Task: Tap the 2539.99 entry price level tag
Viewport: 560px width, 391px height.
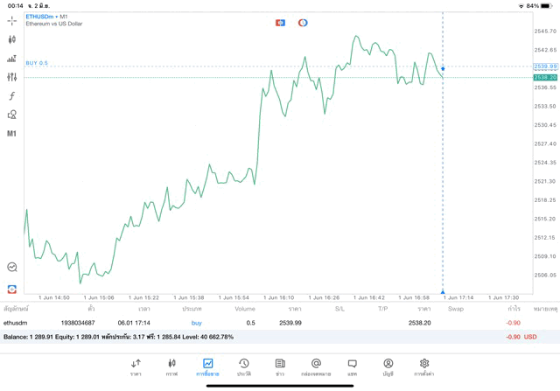Action: (545, 66)
